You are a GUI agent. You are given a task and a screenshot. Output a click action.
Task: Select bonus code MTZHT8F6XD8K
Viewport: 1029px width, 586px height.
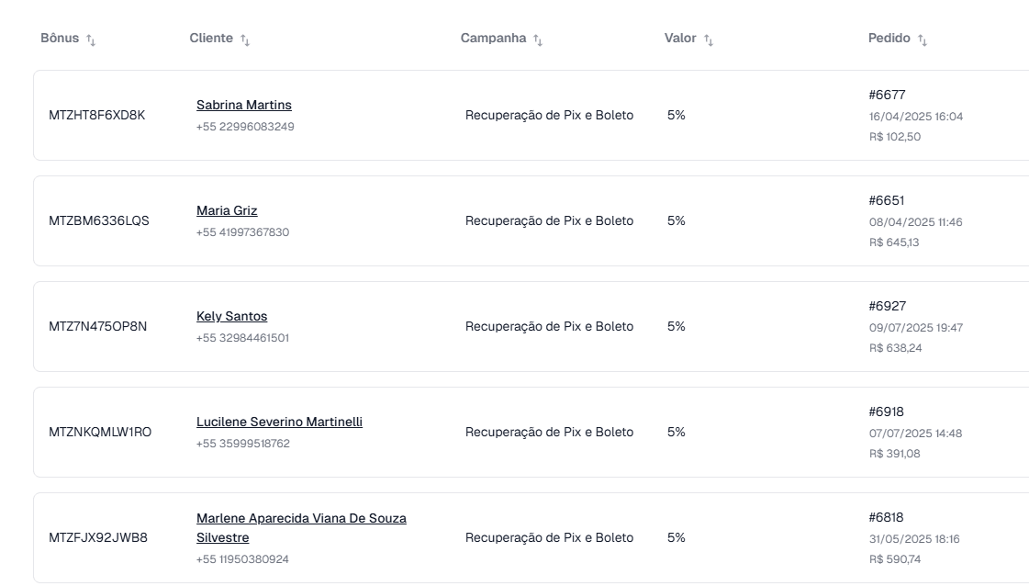97,116
